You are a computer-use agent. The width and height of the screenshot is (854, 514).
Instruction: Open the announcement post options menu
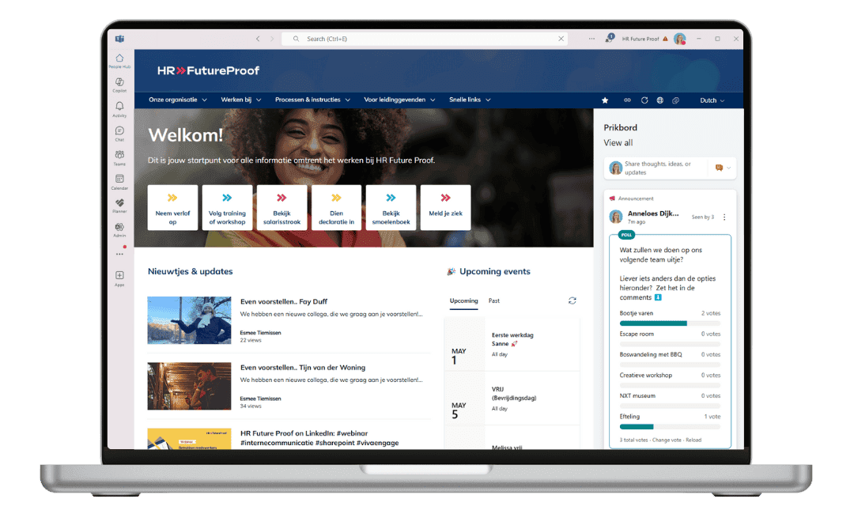(724, 217)
